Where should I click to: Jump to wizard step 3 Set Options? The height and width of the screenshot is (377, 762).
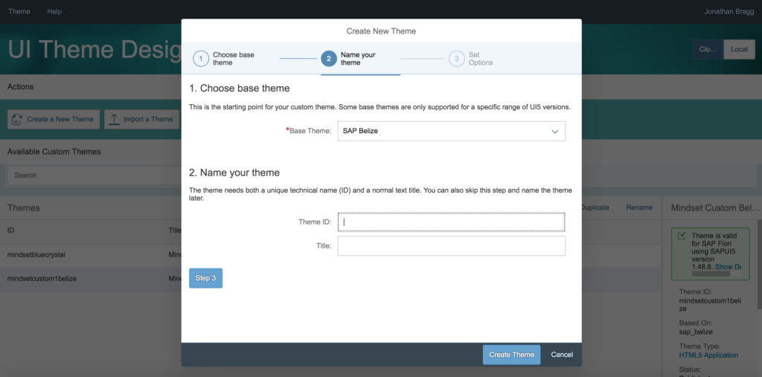471,59
